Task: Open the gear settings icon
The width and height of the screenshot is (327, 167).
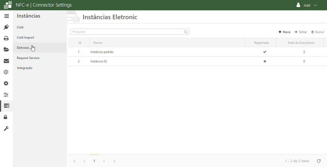Action: point(6,83)
